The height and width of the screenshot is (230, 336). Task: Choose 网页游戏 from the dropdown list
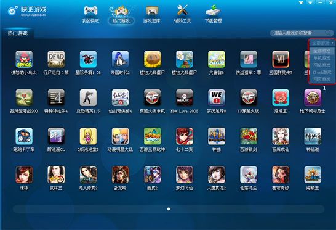pos(322,80)
